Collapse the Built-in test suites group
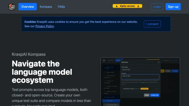189x106 pixels. tap(118, 68)
